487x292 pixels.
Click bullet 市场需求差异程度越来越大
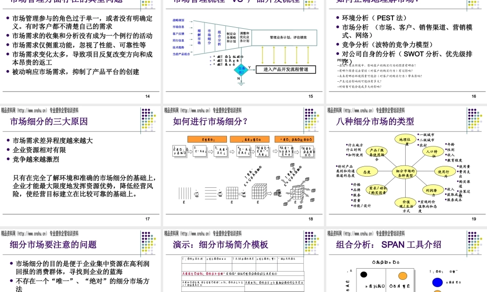click(53, 141)
